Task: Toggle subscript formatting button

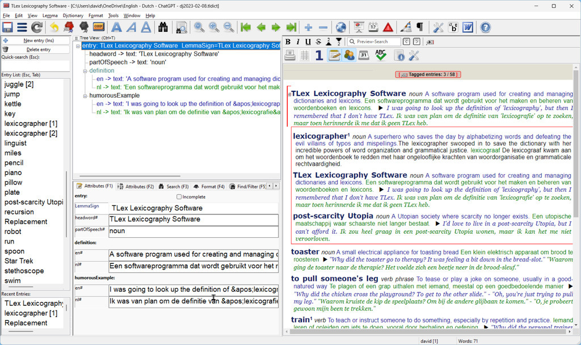Action: pyautogui.click(x=339, y=41)
